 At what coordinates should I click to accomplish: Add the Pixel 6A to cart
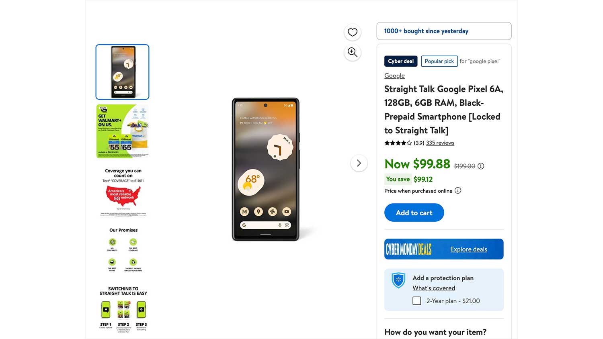(x=414, y=212)
